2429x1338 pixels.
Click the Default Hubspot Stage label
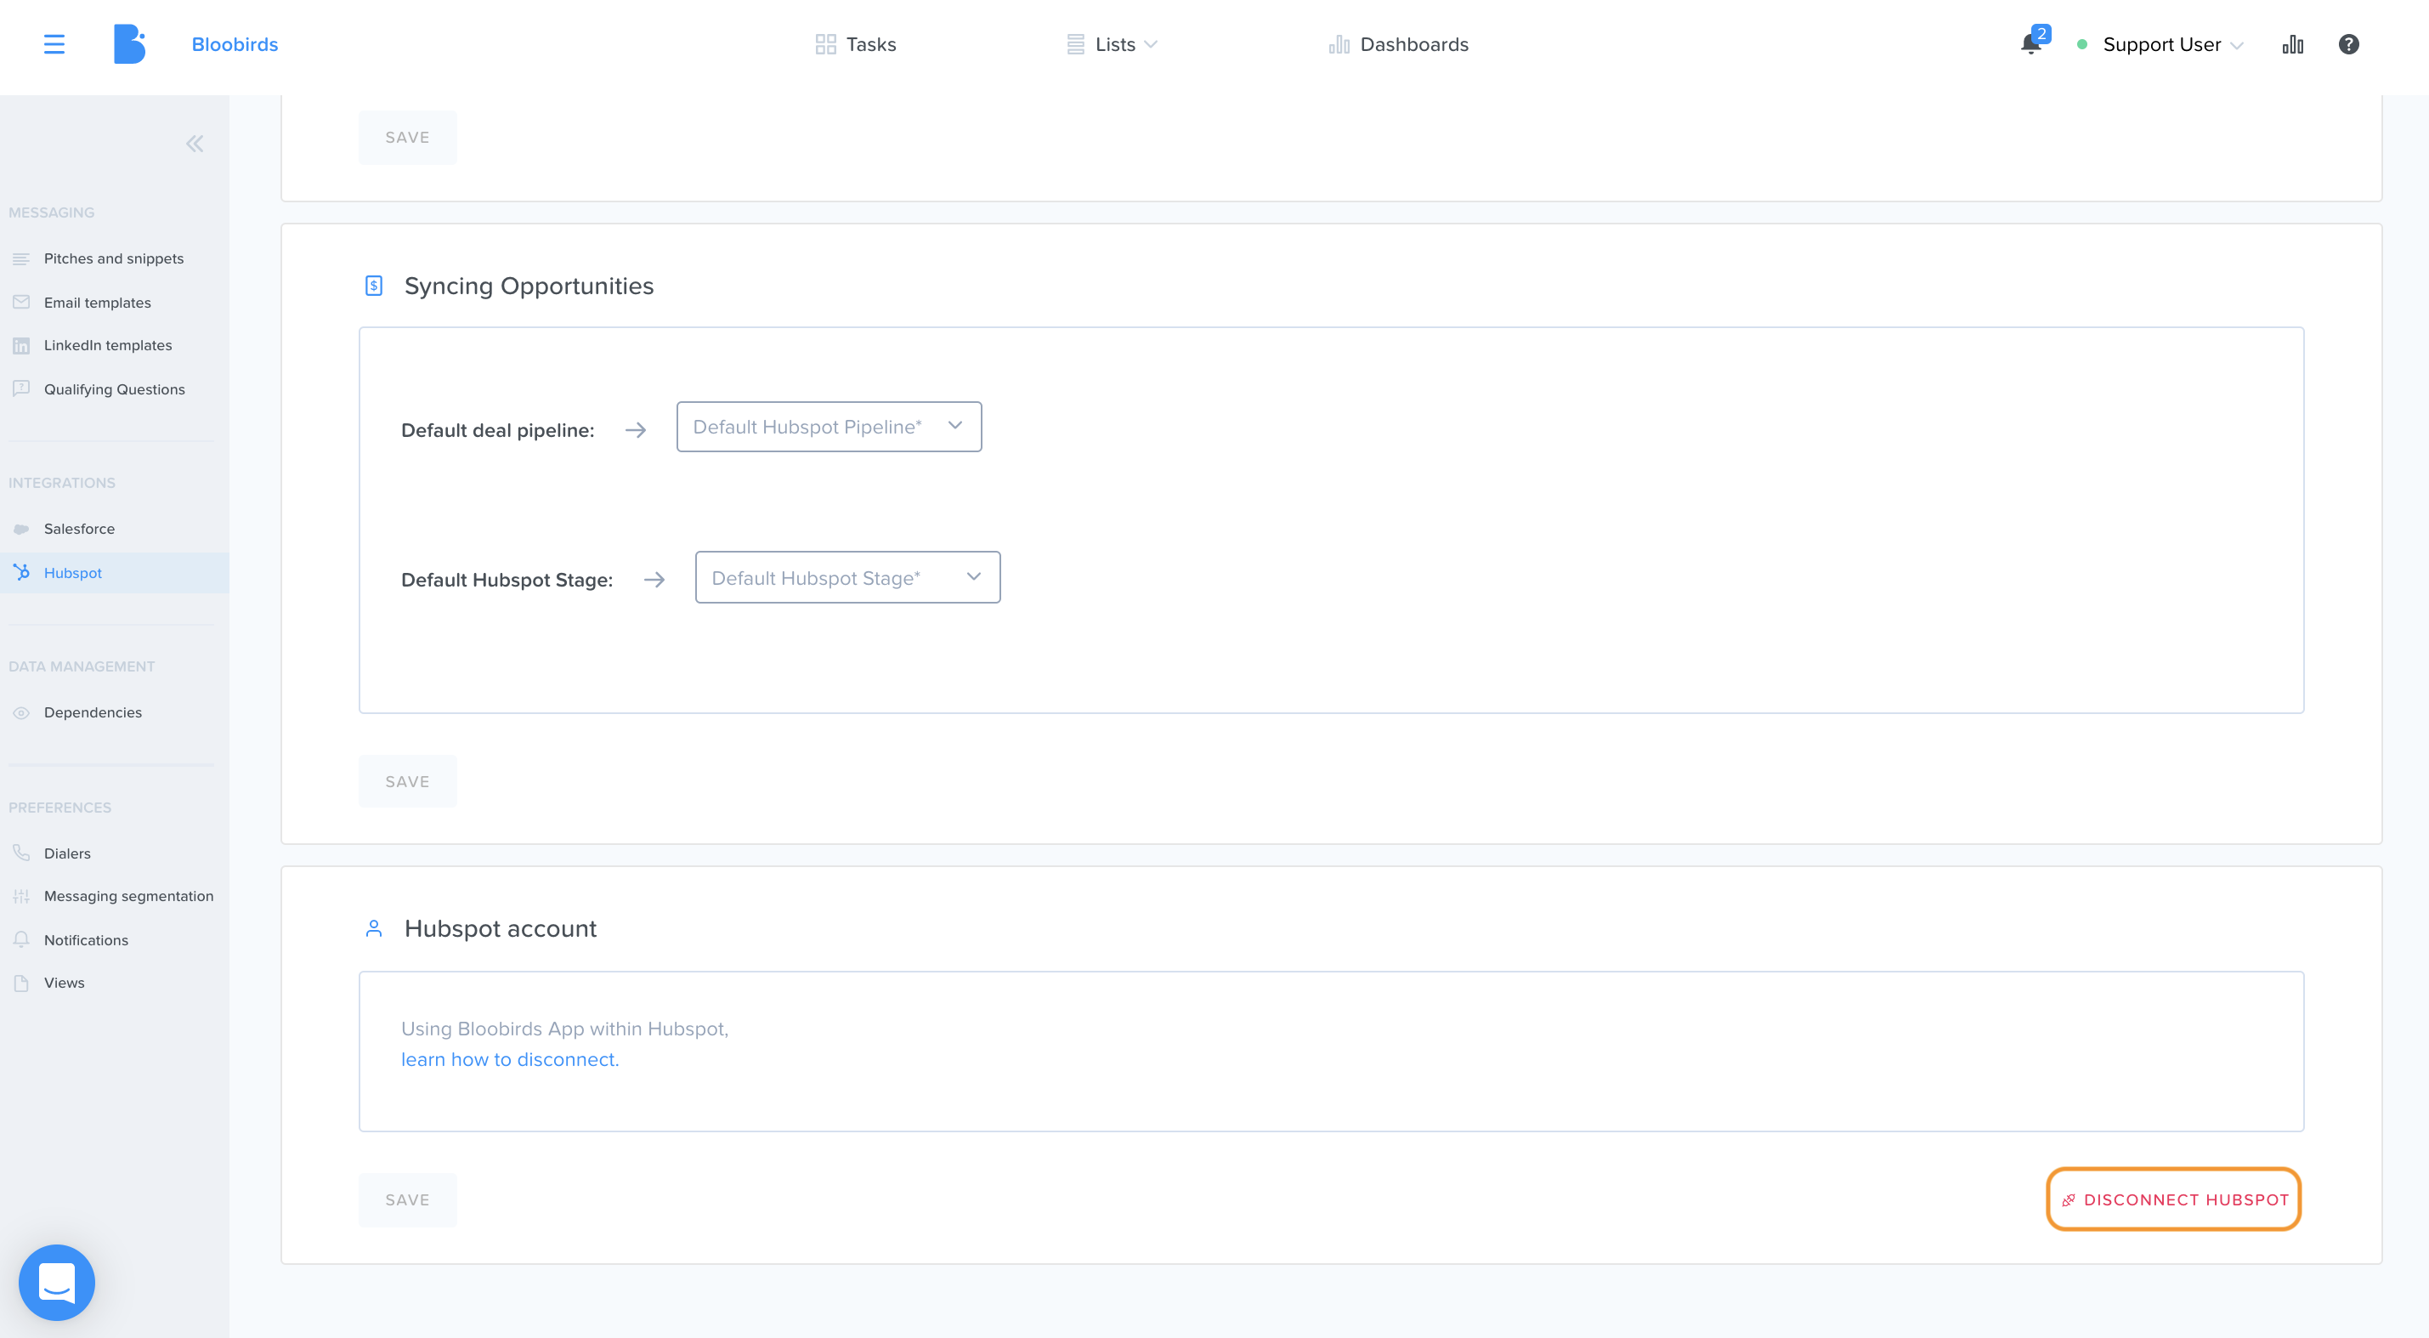pos(507,579)
